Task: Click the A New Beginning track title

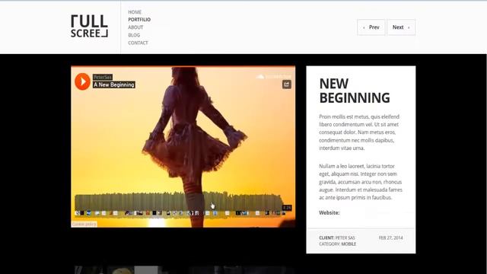Action: (114, 84)
